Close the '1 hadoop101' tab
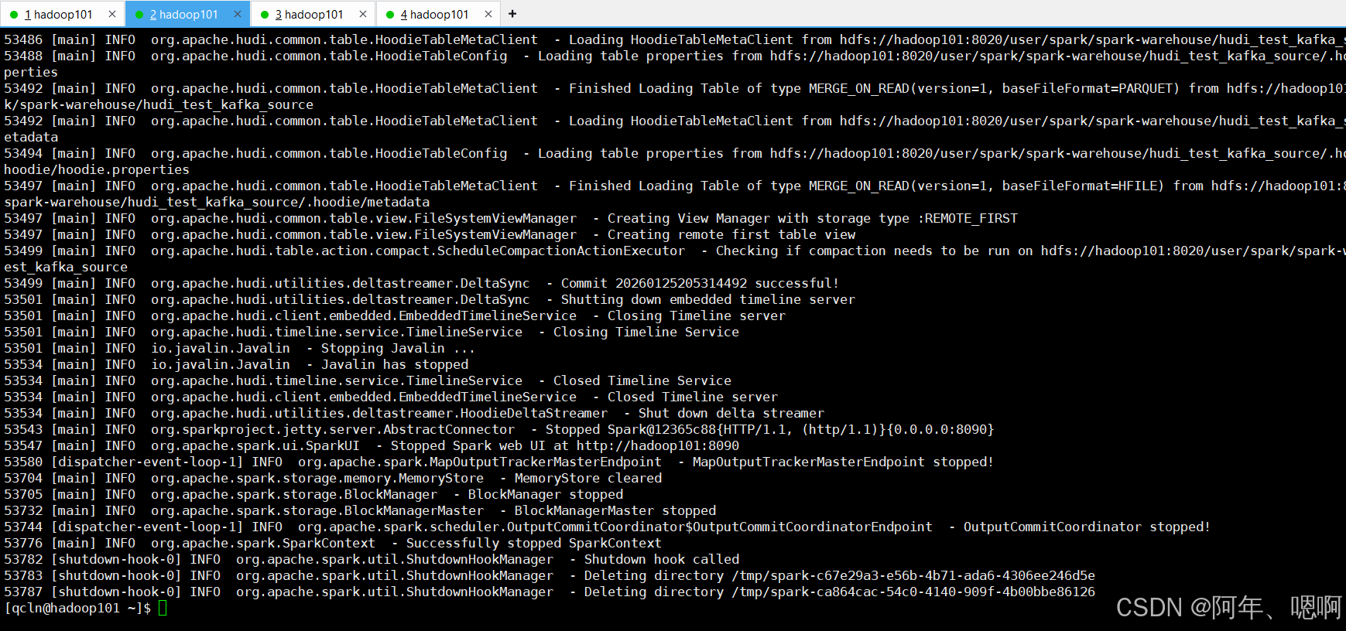This screenshot has width=1346, height=631. [x=112, y=14]
